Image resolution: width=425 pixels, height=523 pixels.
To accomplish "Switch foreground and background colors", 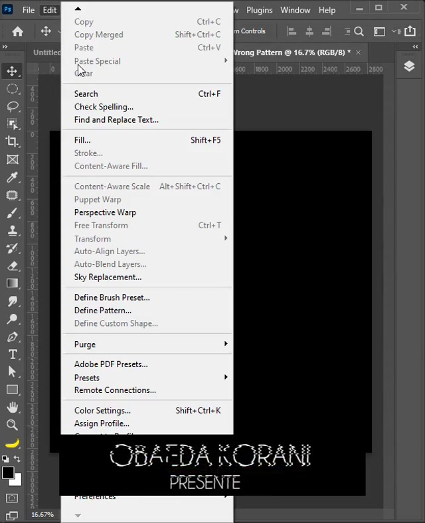I will pyautogui.click(x=17, y=459).
